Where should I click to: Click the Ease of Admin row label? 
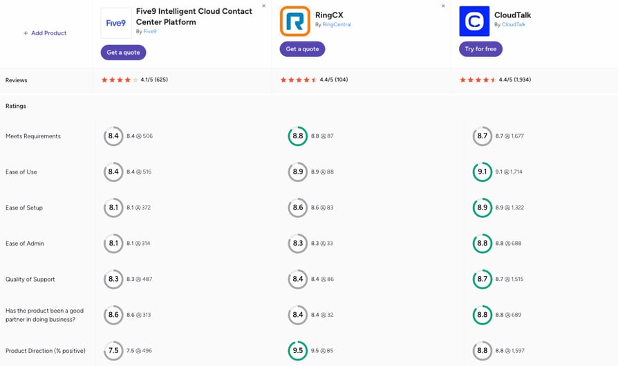[x=25, y=244]
